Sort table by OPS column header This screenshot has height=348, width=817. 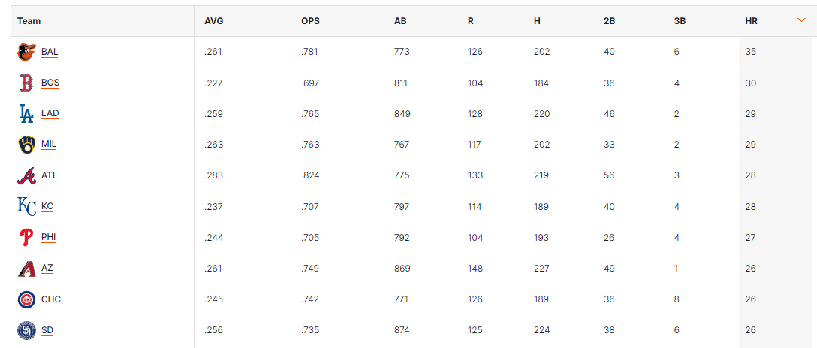(x=310, y=21)
